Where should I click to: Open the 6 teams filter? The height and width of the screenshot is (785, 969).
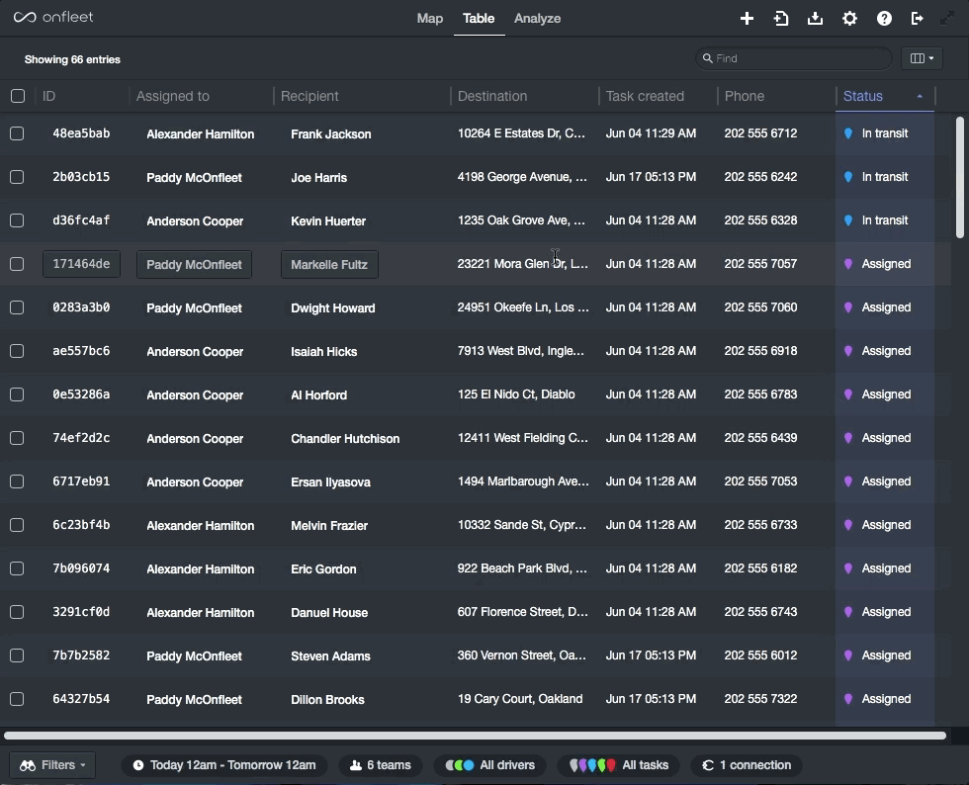[381, 765]
